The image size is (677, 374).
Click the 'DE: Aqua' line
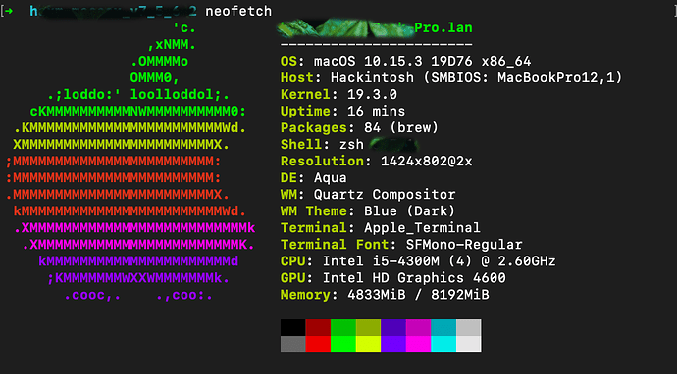[x=313, y=178]
